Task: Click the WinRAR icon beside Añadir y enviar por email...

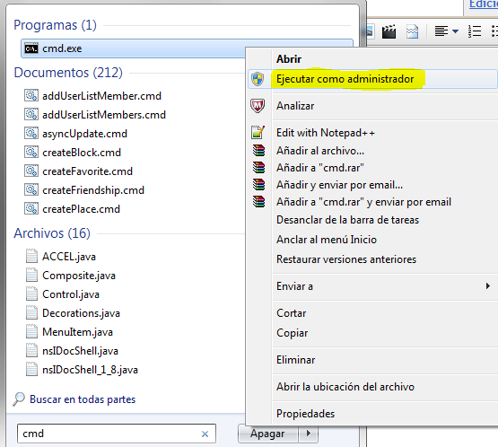Action: click(258, 184)
